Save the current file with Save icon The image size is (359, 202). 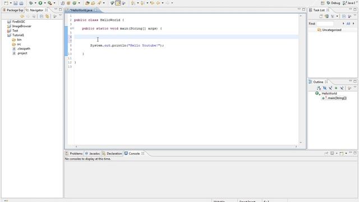16,3
